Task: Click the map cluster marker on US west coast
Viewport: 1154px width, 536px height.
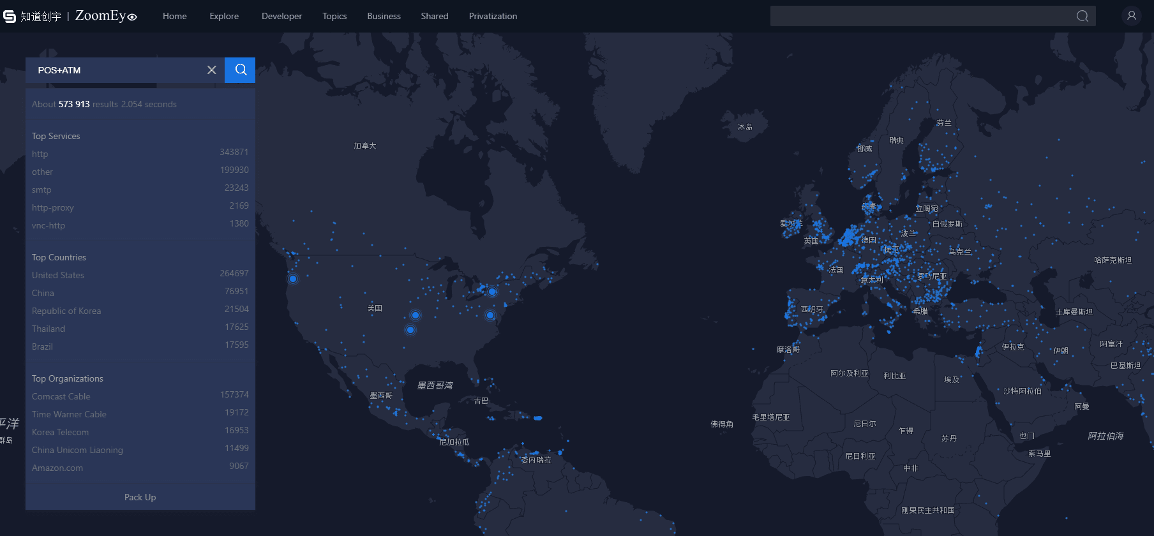Action: (293, 279)
